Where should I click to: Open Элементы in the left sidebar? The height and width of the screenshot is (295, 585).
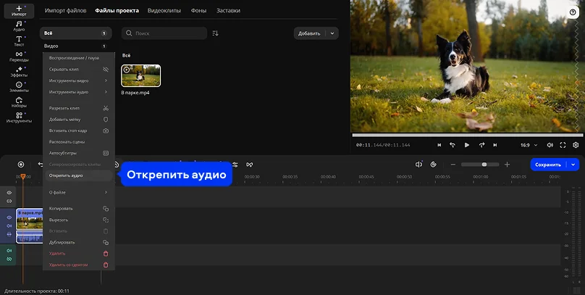(x=19, y=88)
